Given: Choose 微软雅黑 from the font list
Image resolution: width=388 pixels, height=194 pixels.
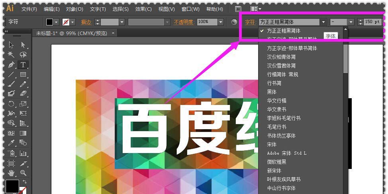Looking at the screenshot, I should [x=276, y=162].
